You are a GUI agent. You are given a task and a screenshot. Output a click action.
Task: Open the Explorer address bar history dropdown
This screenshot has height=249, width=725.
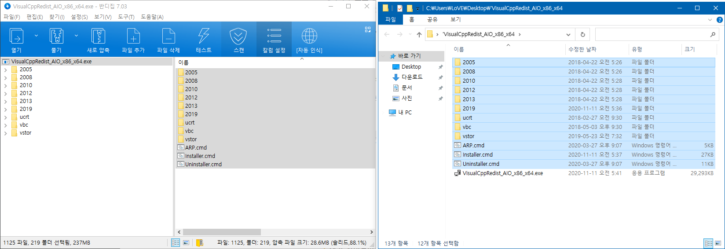coord(568,34)
